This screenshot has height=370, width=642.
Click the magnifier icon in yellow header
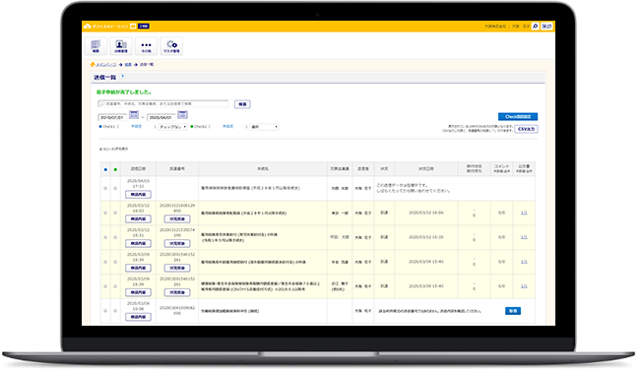coord(535,27)
